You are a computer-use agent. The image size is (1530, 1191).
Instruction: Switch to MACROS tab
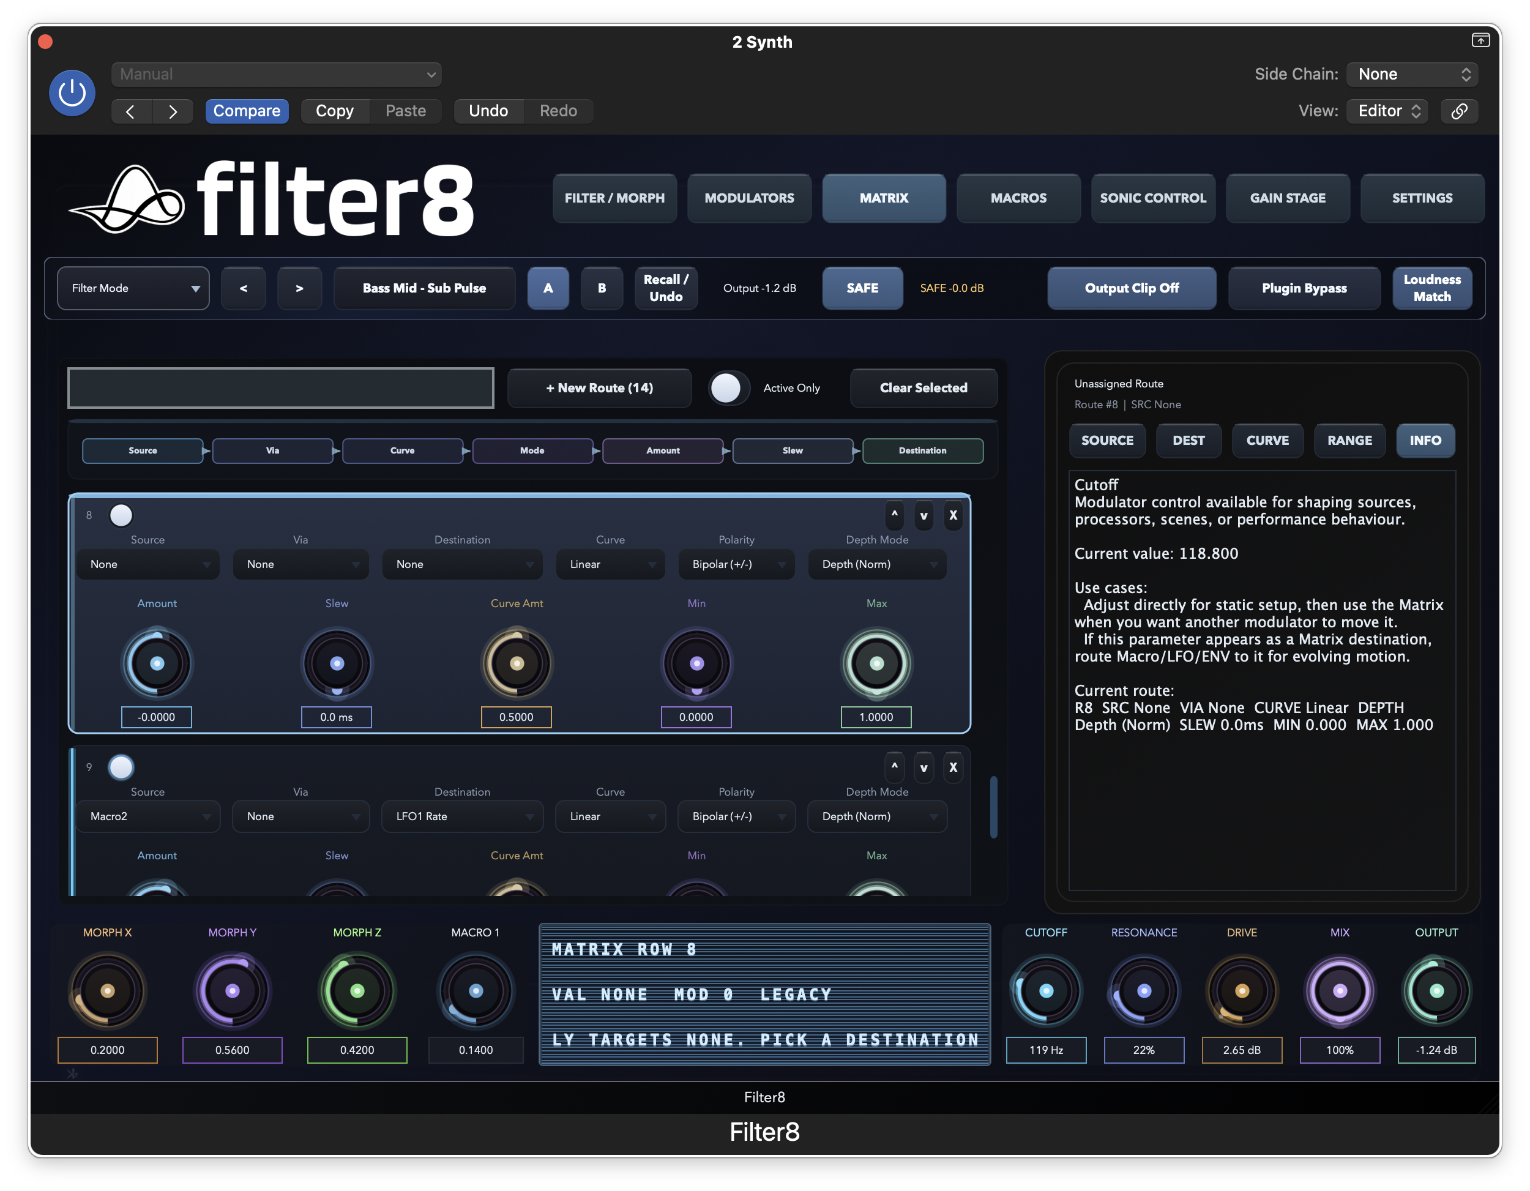(1018, 198)
